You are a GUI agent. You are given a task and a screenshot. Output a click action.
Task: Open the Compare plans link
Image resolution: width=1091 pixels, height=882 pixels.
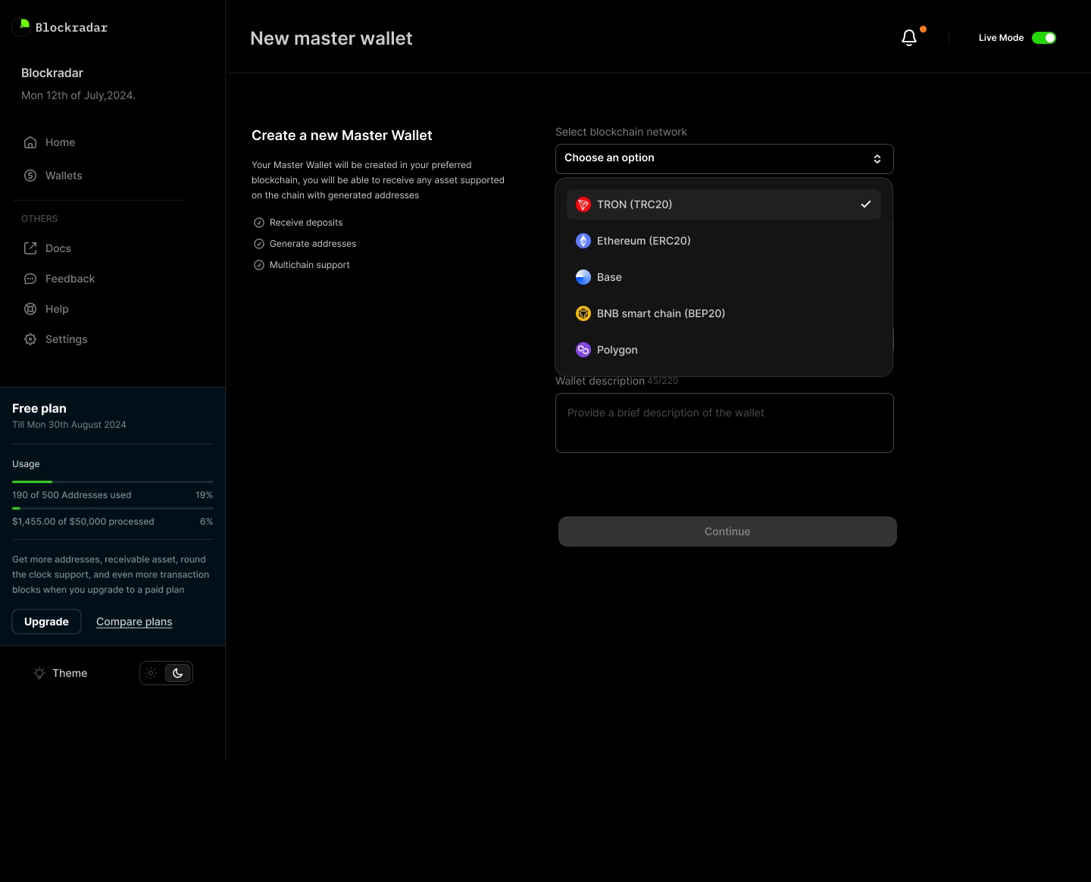134,622
